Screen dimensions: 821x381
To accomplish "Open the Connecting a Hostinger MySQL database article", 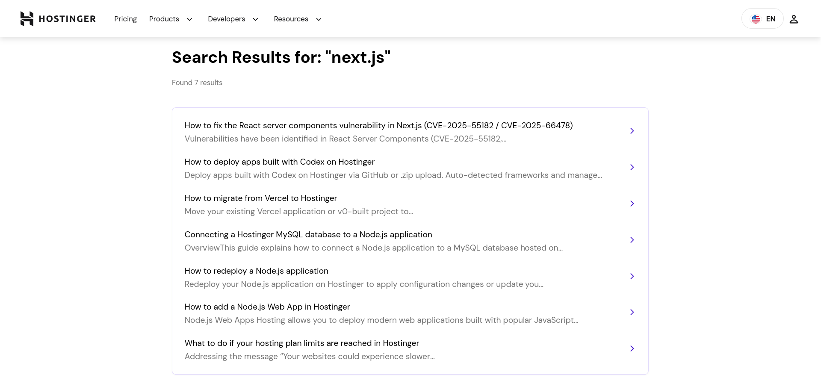I will point(308,235).
